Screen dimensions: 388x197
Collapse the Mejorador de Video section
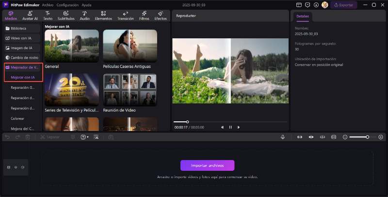pyautogui.click(x=23, y=67)
